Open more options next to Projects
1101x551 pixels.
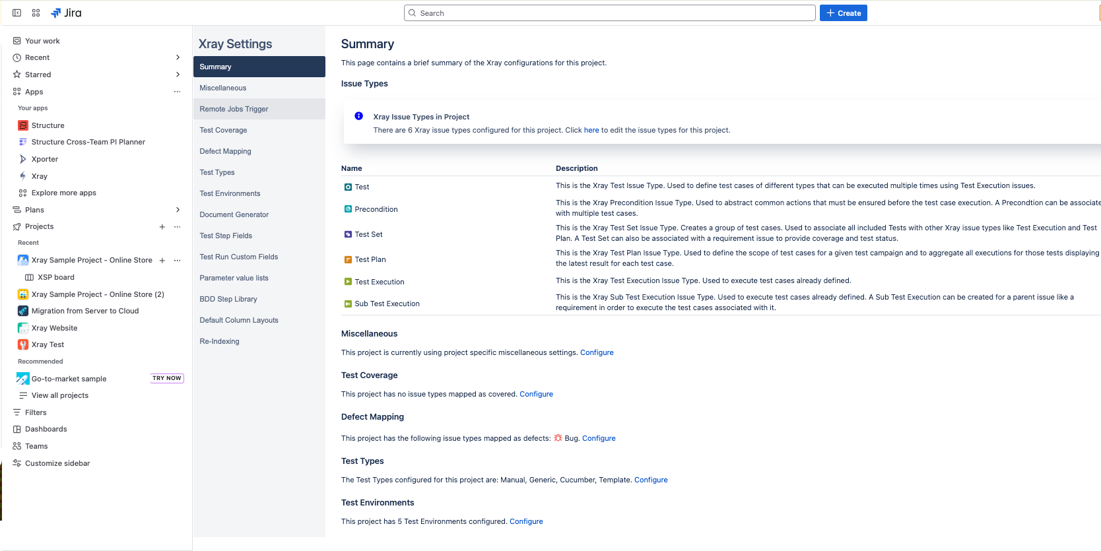coord(177,226)
